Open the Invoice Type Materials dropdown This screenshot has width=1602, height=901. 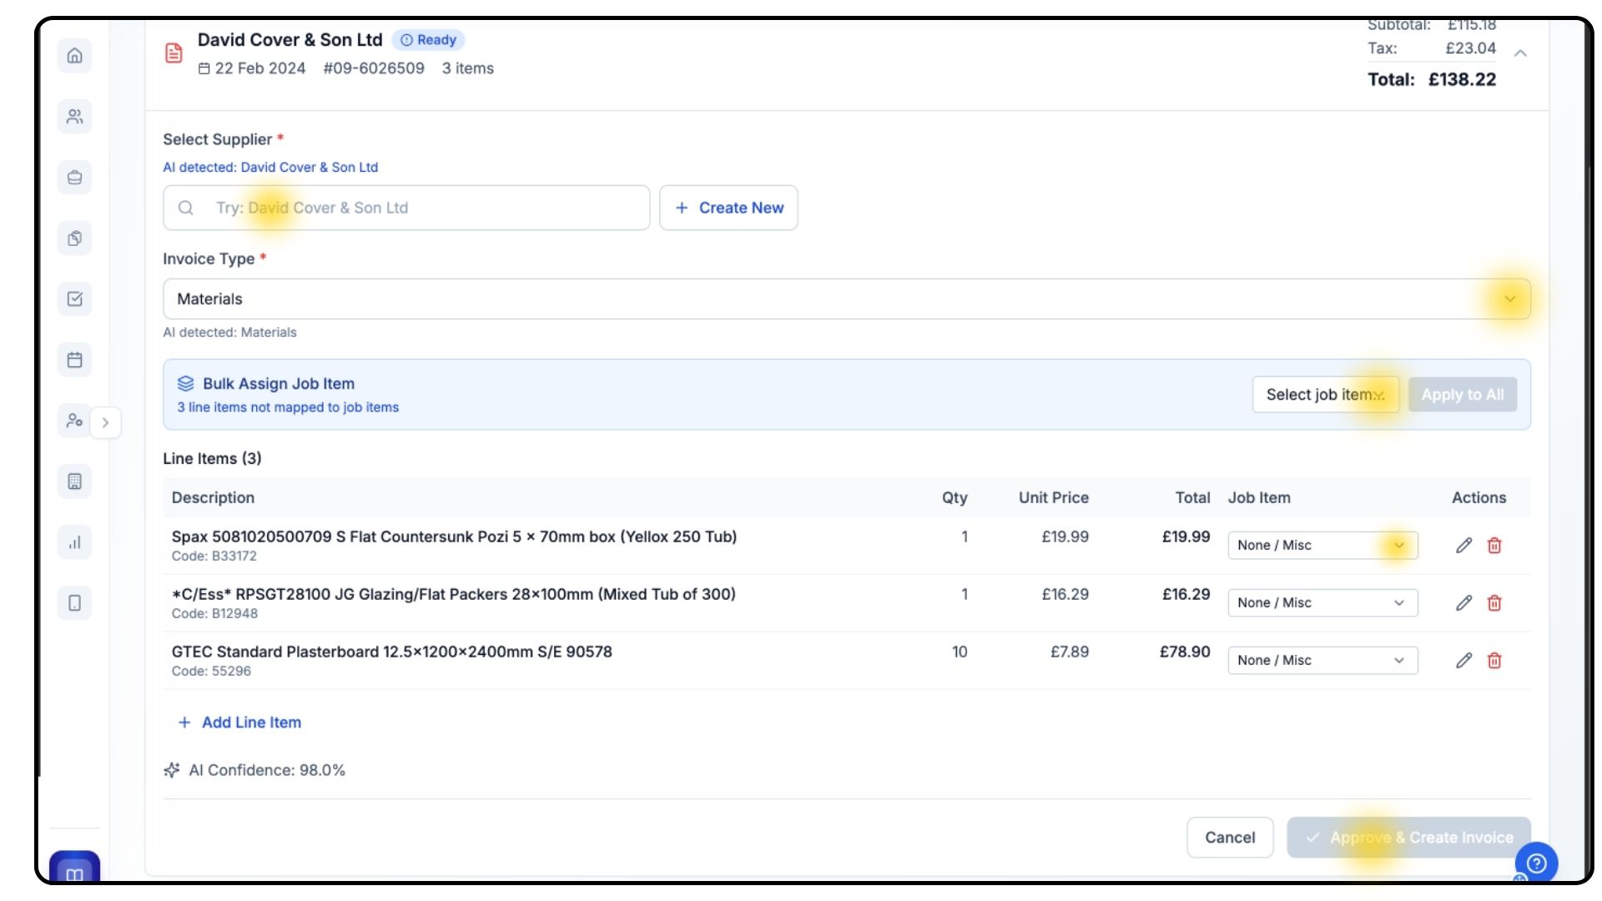pyautogui.click(x=846, y=299)
